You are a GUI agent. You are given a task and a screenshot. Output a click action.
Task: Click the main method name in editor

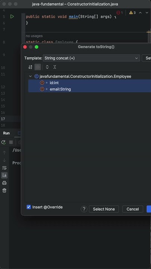[x=73, y=17]
